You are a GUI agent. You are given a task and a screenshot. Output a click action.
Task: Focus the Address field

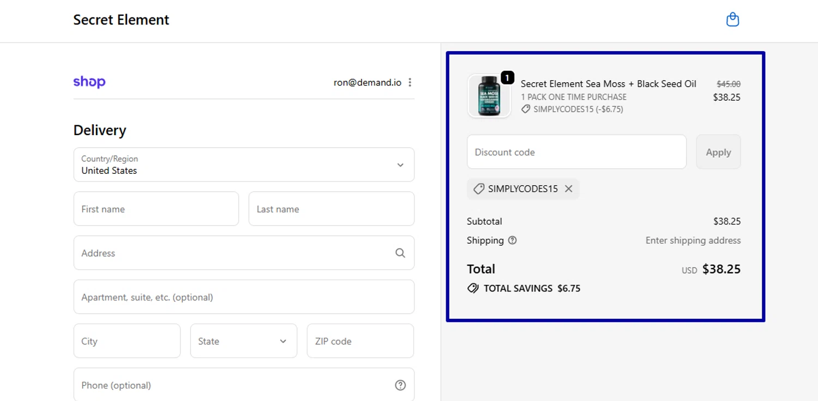(x=244, y=253)
